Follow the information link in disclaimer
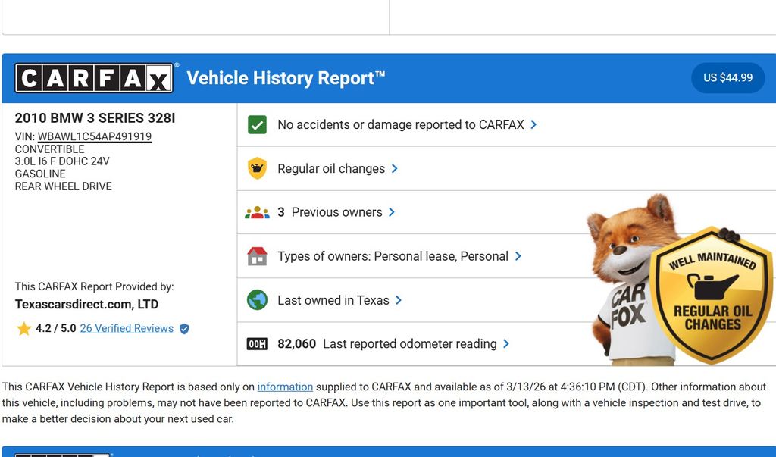The image size is (776, 457). [x=285, y=387]
